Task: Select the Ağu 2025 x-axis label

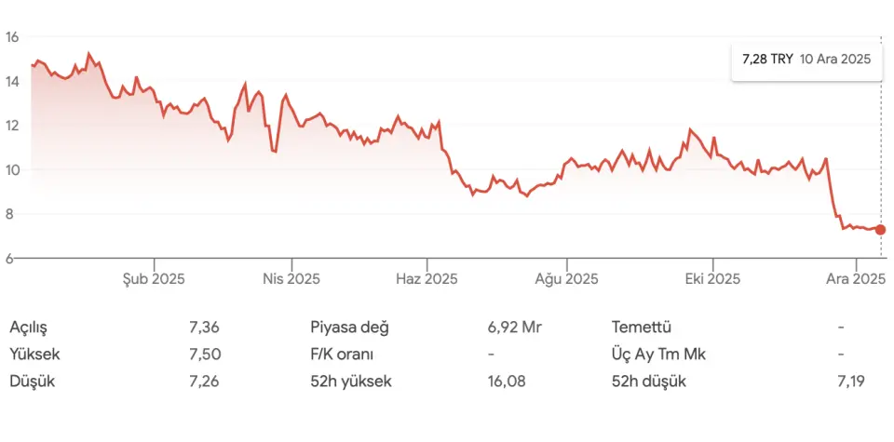Action: click(x=567, y=278)
